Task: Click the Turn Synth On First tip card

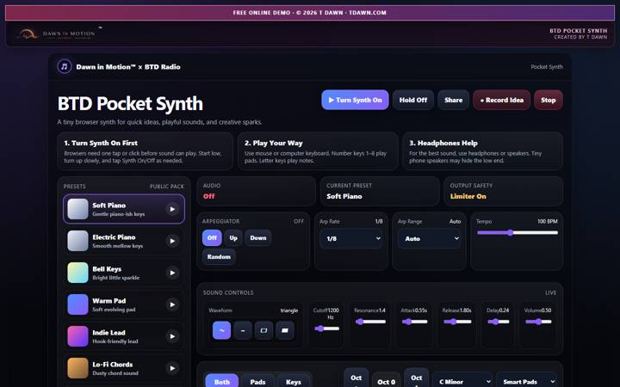Action: click(146, 151)
